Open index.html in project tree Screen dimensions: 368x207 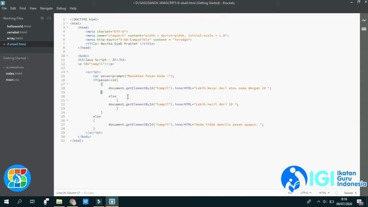point(14,74)
